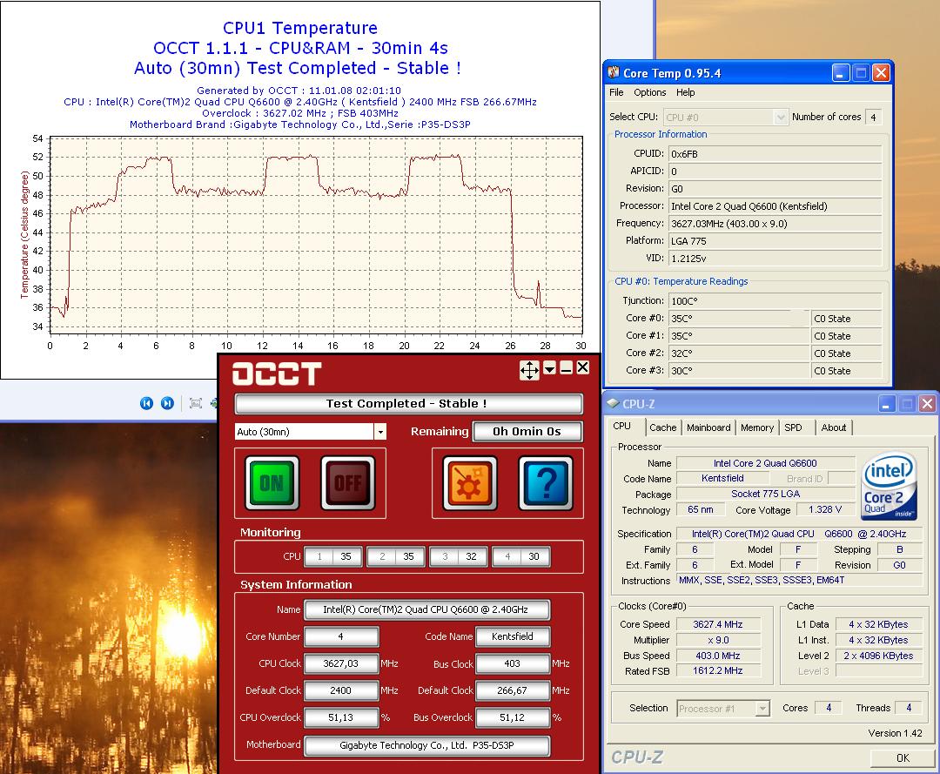Open OCCT options with the orange gear icon

point(469,482)
